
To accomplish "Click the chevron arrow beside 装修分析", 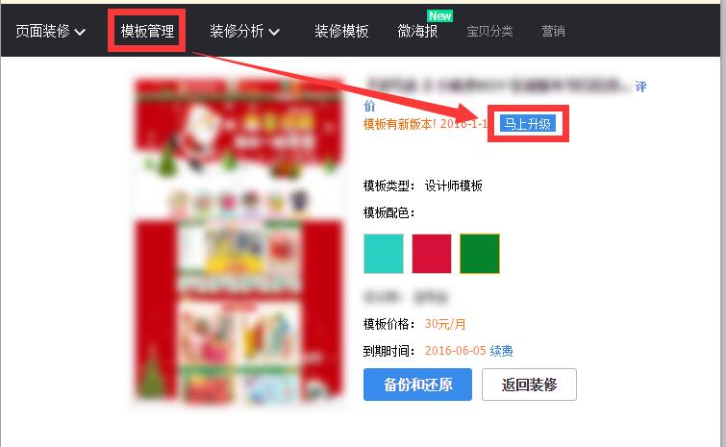I will point(274,33).
